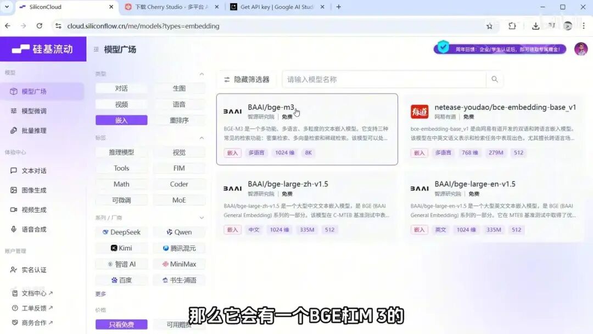The height and width of the screenshot is (334, 593).
Task: Filter by 腾讯混元 vendor
Action: pyautogui.click(x=179, y=248)
